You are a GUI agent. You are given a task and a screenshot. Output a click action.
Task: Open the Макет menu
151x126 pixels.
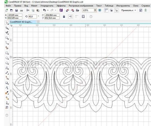(34, 6)
